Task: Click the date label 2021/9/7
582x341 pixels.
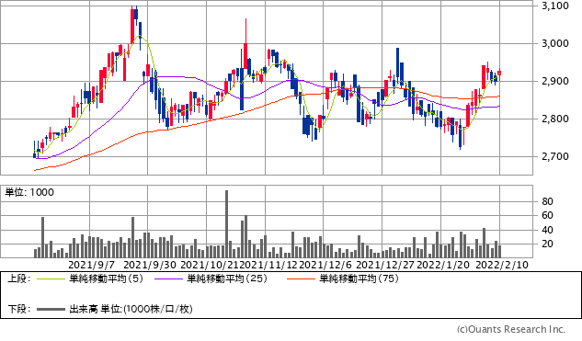Action: pos(92,265)
